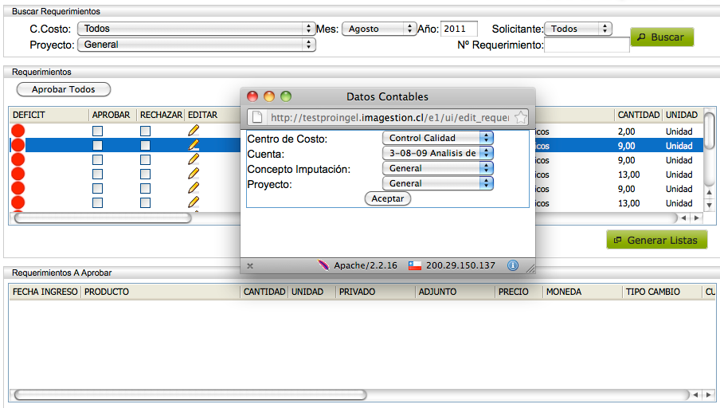Click the PRECIO column header
Screen dimensions: 720x408
518,292
